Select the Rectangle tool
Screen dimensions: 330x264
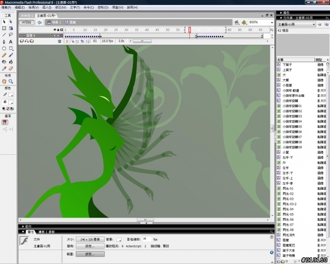[x=11, y=48]
